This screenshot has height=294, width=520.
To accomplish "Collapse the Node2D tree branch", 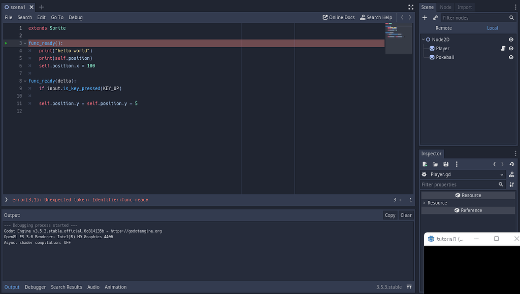I will click(423, 39).
